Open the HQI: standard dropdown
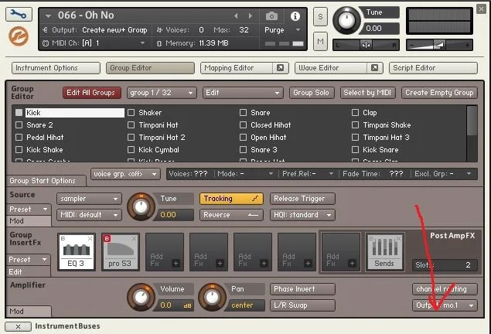The width and height of the screenshot is (491, 334). click(302, 215)
